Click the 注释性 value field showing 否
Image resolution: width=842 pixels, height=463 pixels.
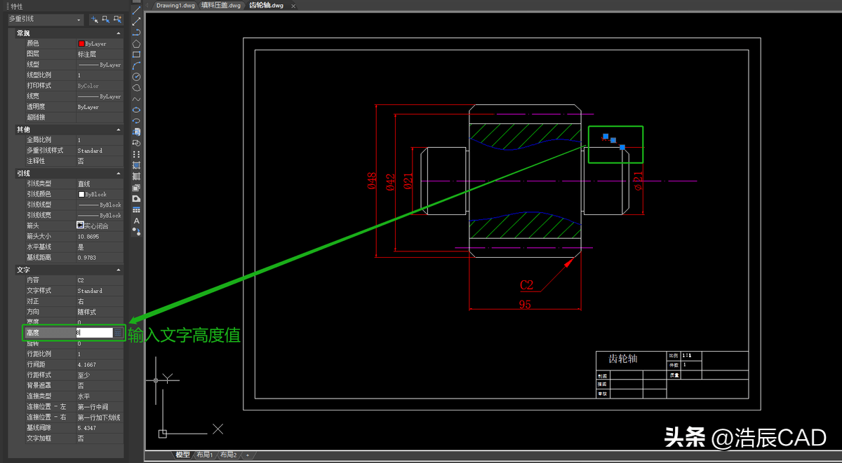tap(98, 161)
